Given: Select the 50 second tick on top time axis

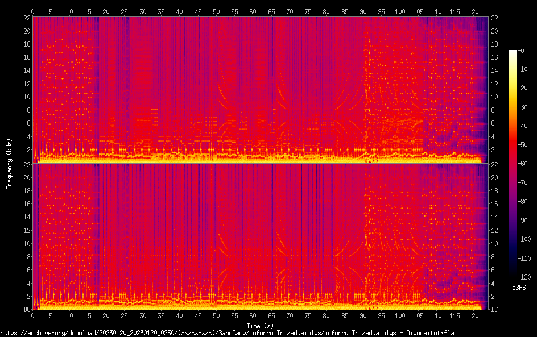Looking at the screenshot, I should tap(216, 11).
